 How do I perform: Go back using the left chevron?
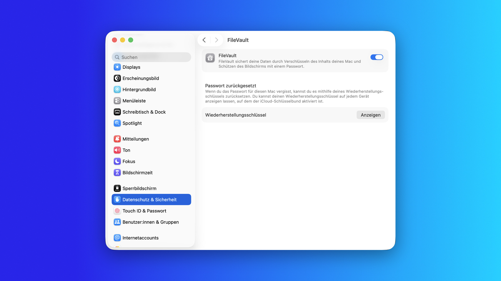[204, 40]
